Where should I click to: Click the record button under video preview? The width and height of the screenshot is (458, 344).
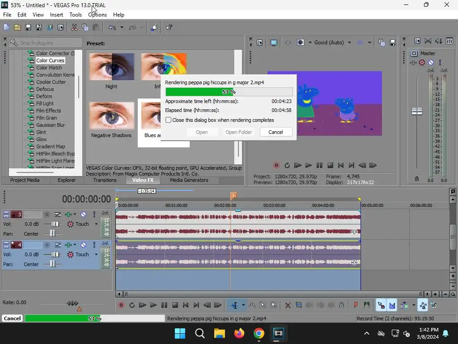(x=276, y=165)
